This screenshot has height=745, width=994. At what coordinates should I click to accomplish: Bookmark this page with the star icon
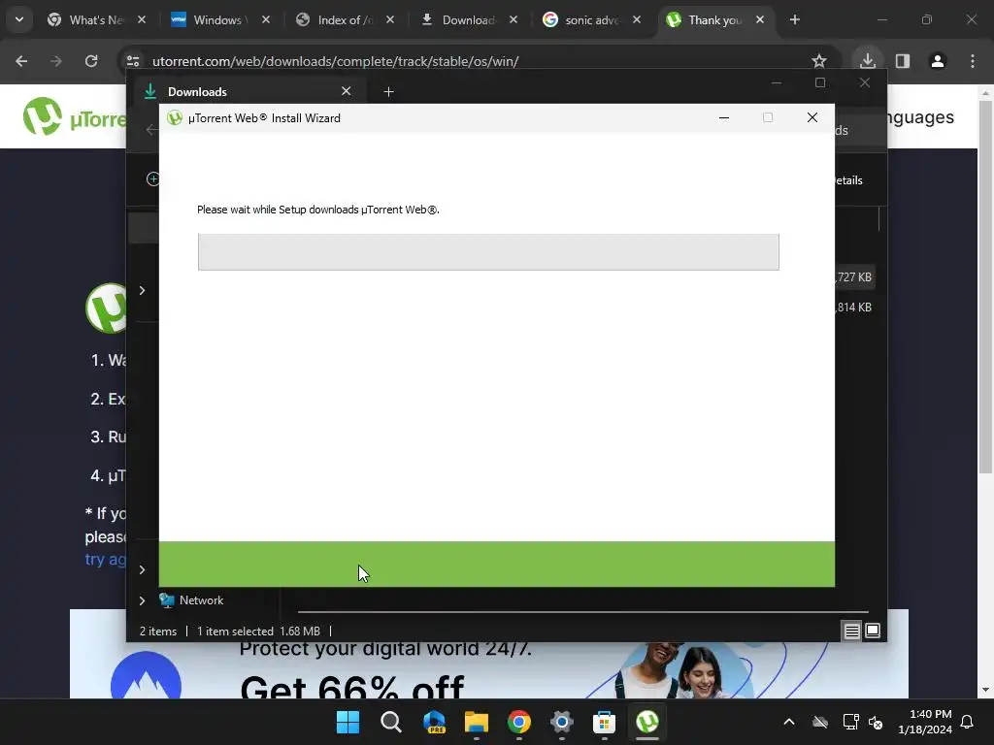click(x=819, y=61)
